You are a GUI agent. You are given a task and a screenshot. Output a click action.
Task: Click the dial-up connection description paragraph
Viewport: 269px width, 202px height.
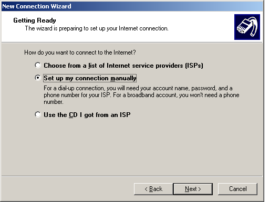(x=141, y=95)
